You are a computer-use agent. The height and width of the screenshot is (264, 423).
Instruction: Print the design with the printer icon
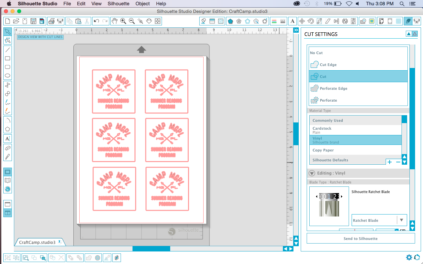[51, 21]
